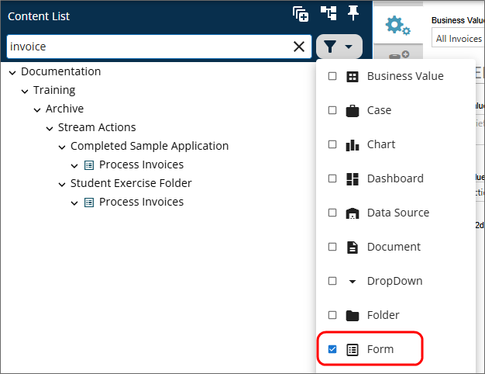
Task: Click the Dashboard icon in filter list
Action: tap(353, 178)
